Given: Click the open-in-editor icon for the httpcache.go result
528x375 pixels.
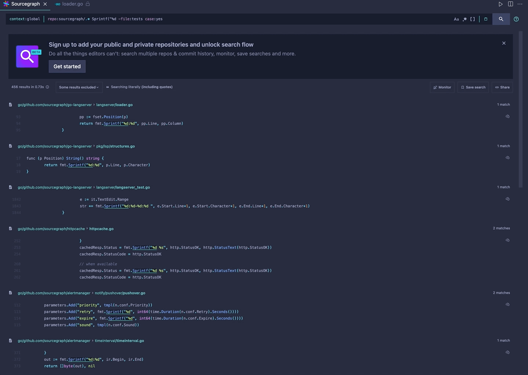Looking at the screenshot, I should [507, 240].
